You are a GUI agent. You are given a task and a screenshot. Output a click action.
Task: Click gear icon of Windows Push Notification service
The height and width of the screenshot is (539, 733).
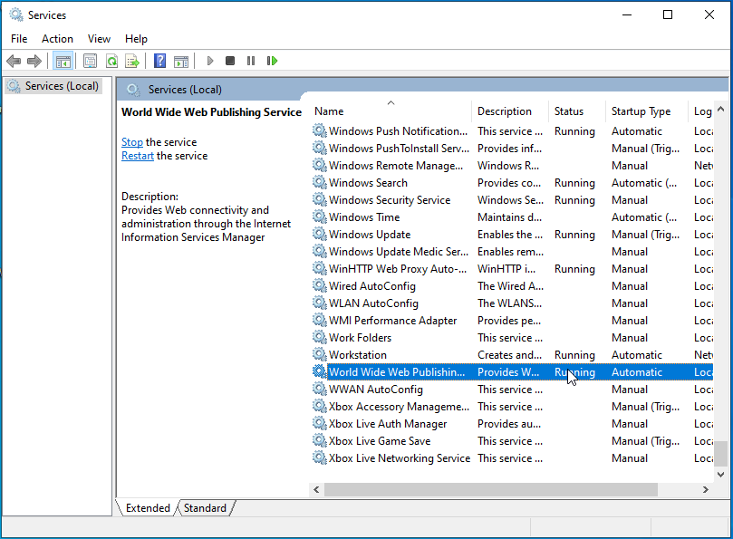tap(320, 130)
